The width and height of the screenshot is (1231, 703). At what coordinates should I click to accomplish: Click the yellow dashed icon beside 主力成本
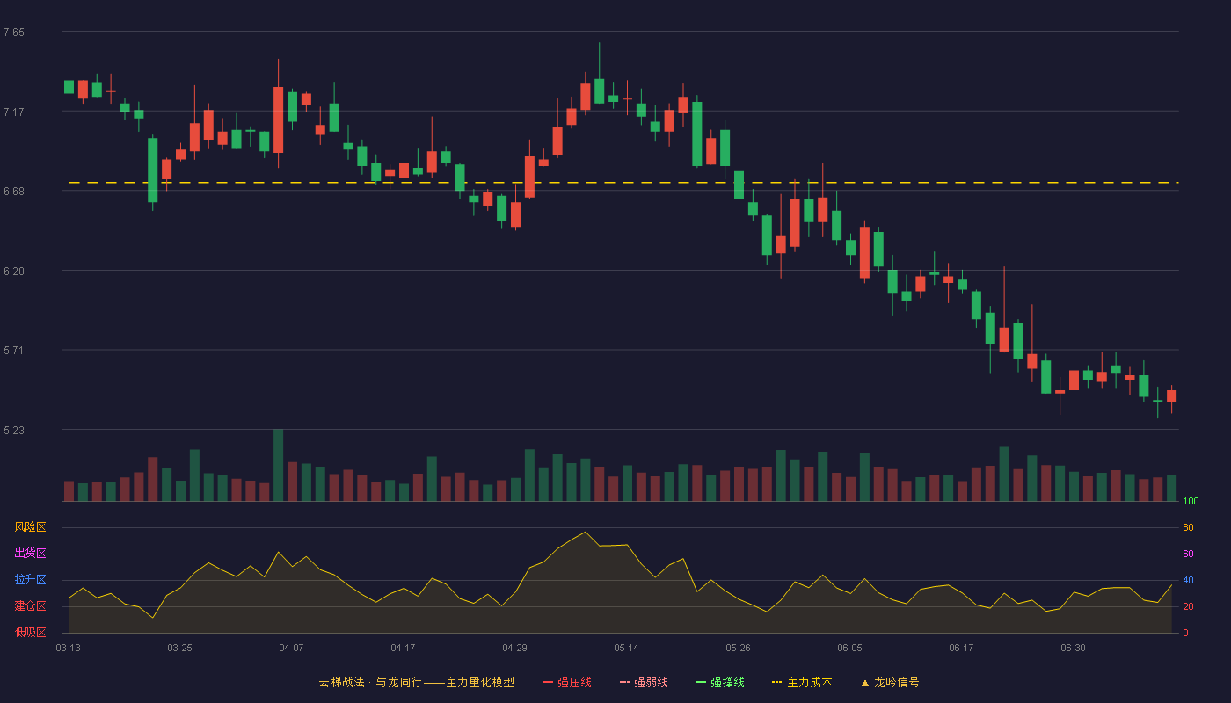pos(777,682)
